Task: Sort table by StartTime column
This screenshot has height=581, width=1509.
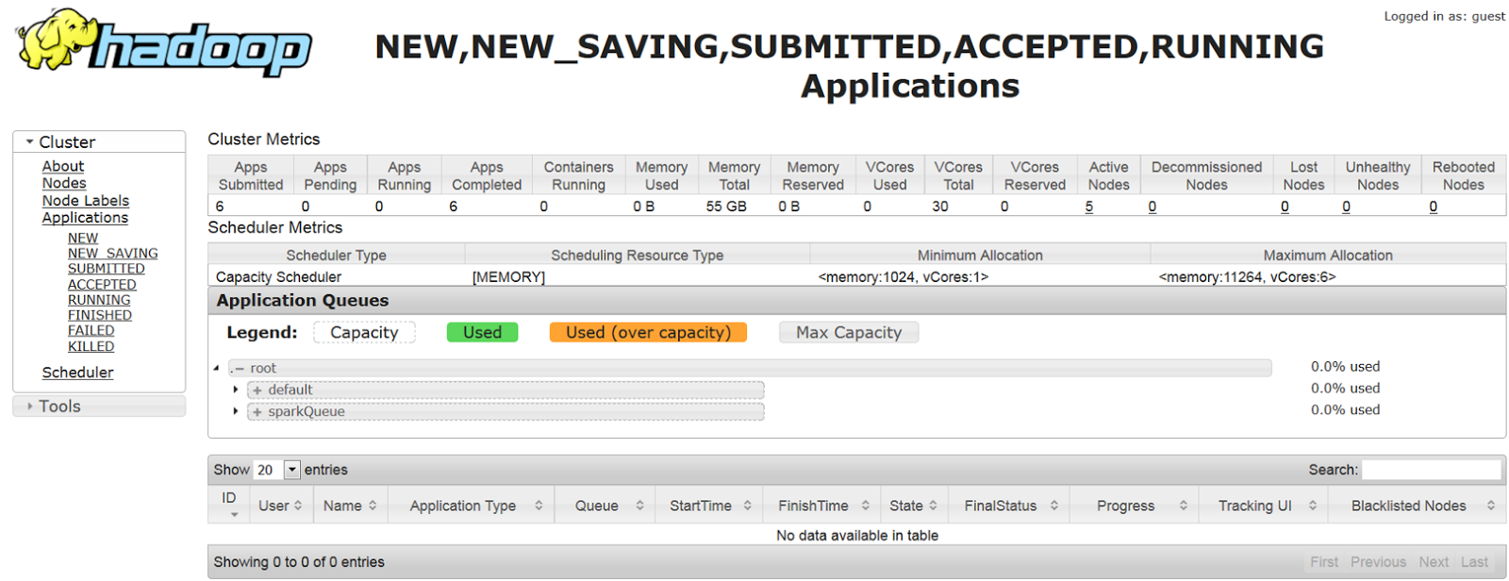Action: point(709,506)
